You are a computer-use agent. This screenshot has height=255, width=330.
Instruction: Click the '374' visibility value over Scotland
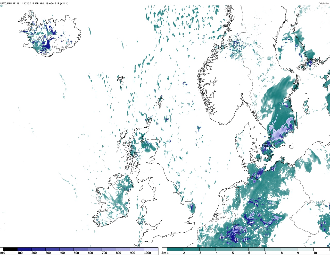[x=146, y=148]
